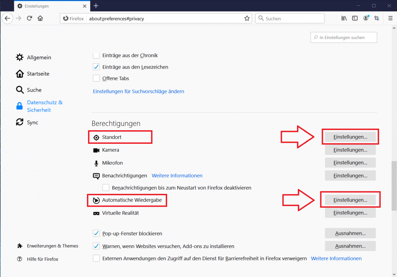Toggle the sidebar view
The image size is (397, 277).
355,18
